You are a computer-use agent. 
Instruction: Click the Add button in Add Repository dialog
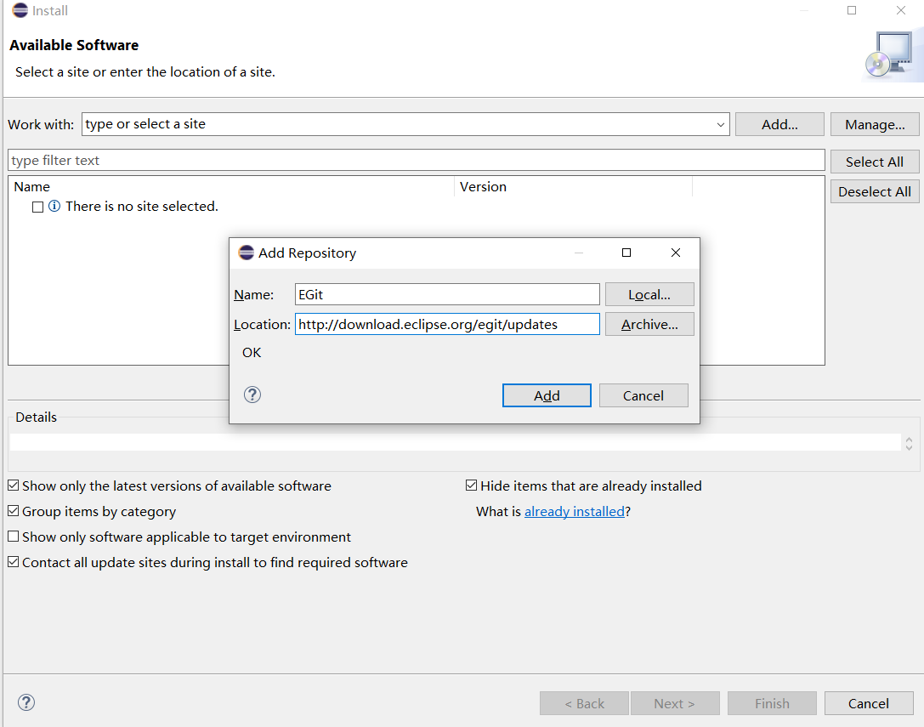[x=547, y=395]
